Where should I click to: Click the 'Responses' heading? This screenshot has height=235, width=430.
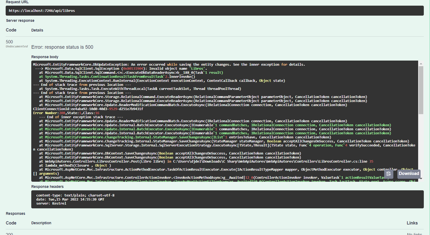click(16, 213)
